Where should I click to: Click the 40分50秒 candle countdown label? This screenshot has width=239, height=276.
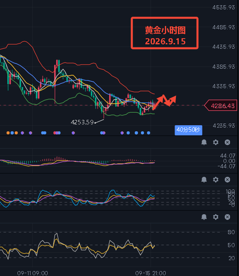pyautogui.click(x=189, y=130)
